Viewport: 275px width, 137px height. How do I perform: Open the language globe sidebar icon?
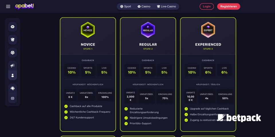[x=13, y=98]
